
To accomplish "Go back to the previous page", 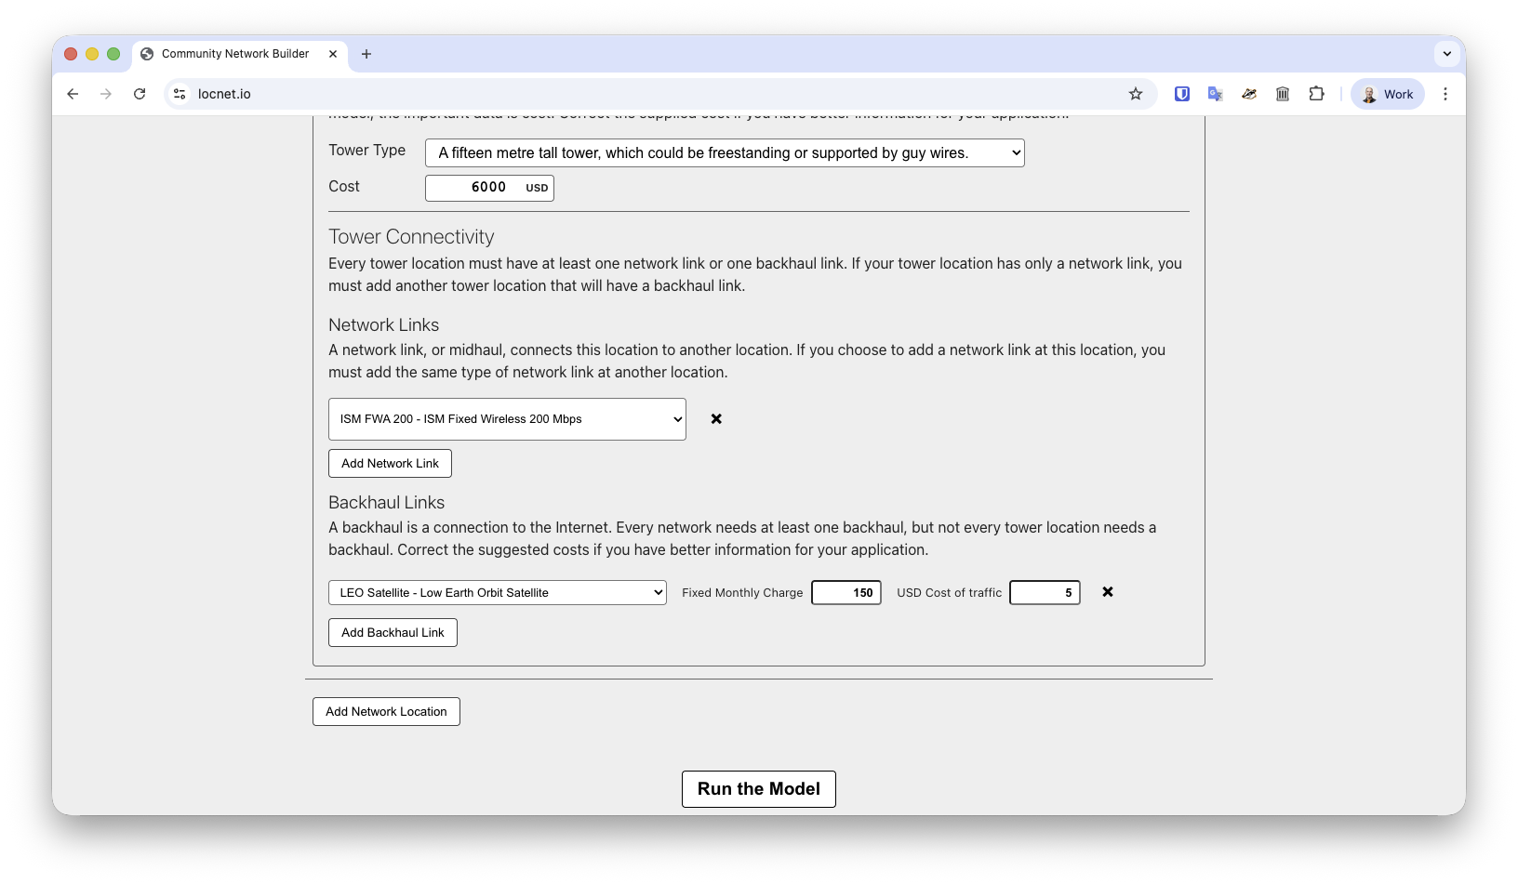I will (73, 93).
